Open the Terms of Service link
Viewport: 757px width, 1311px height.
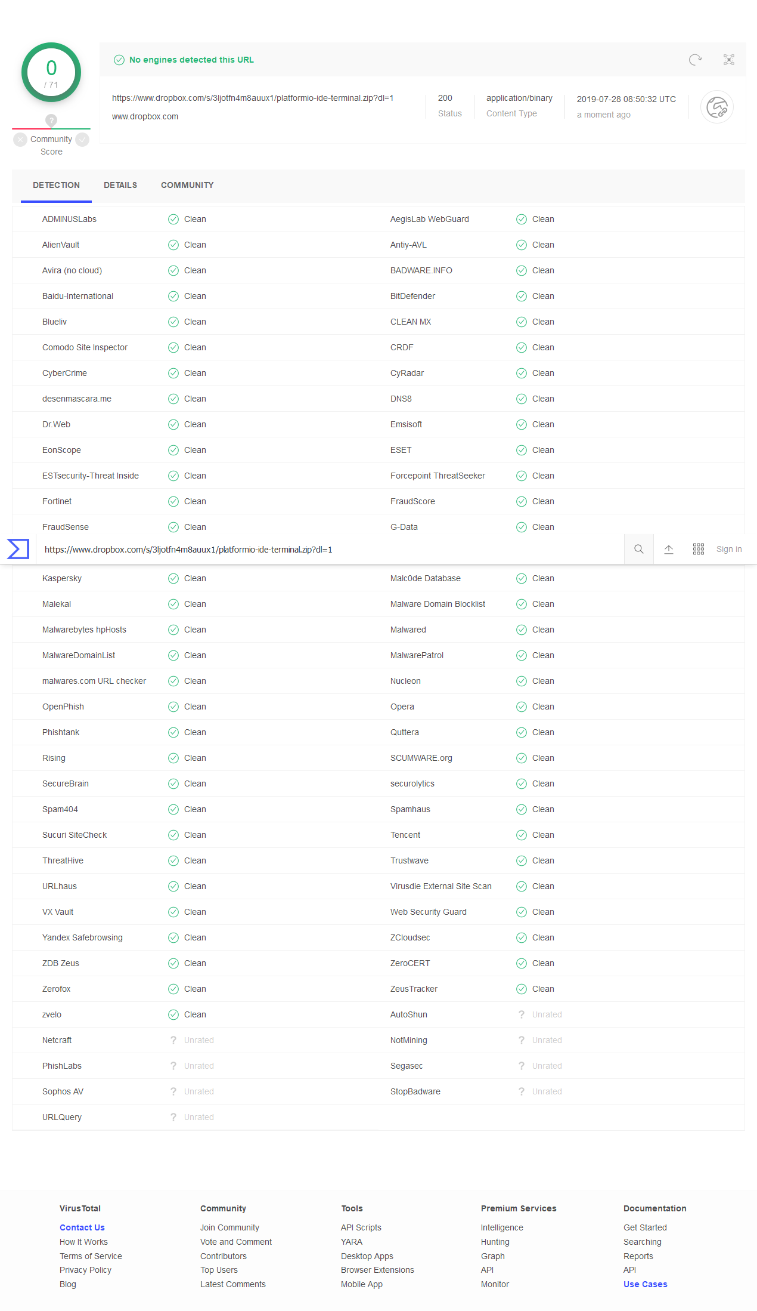point(91,1256)
